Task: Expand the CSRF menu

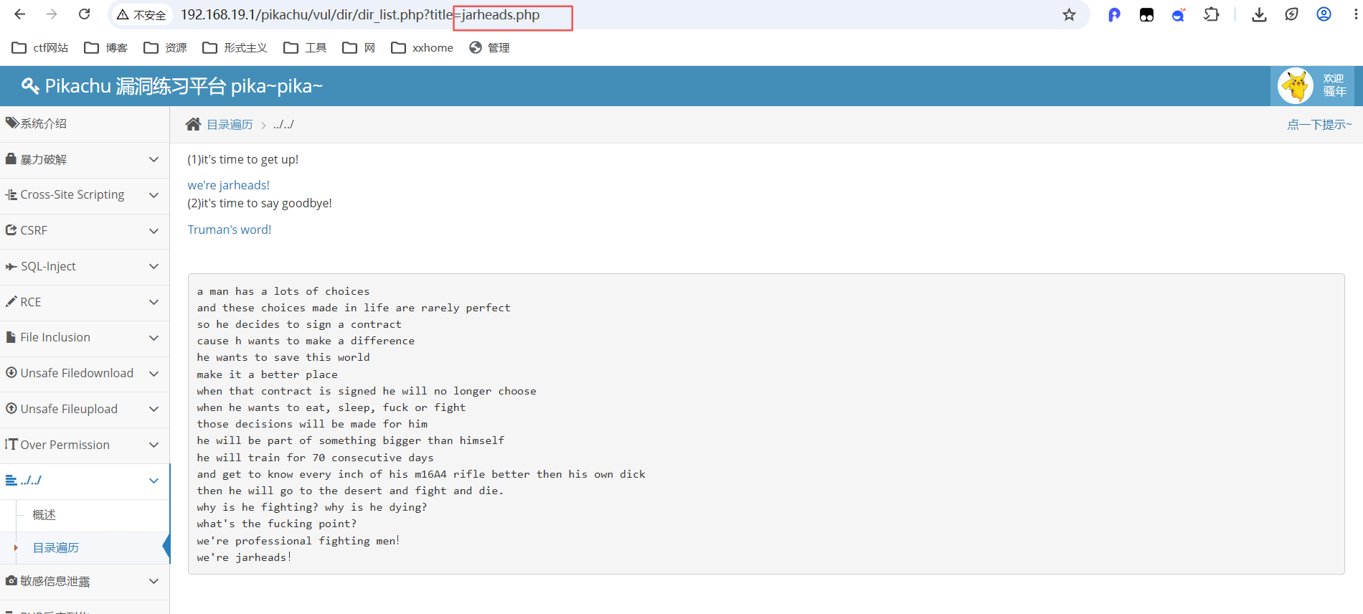Action: pos(85,230)
